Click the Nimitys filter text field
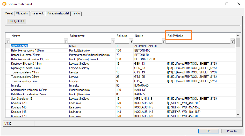245x136 pixels. coord(37,41)
